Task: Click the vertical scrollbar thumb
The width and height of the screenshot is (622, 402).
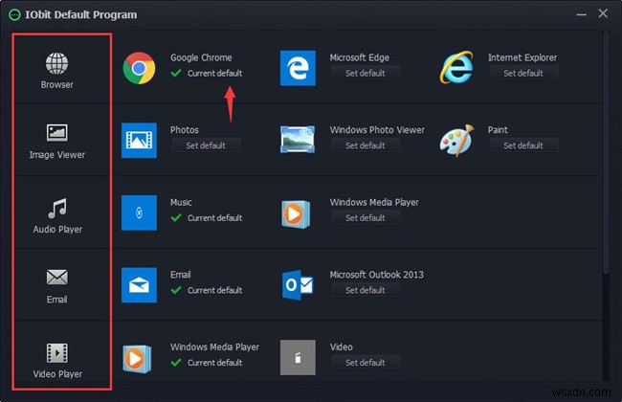Action: click(x=606, y=153)
